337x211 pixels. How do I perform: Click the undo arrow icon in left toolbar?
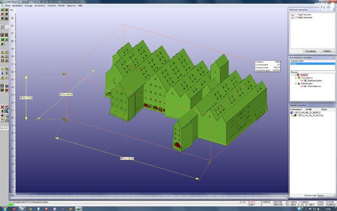click(x=2, y=26)
